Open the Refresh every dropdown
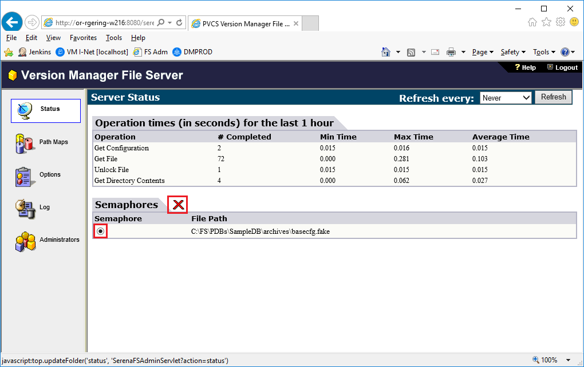 coord(506,97)
